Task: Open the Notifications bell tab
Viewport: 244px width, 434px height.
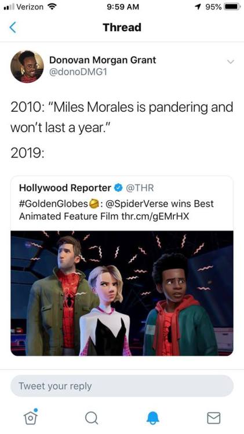Action: click(153, 418)
